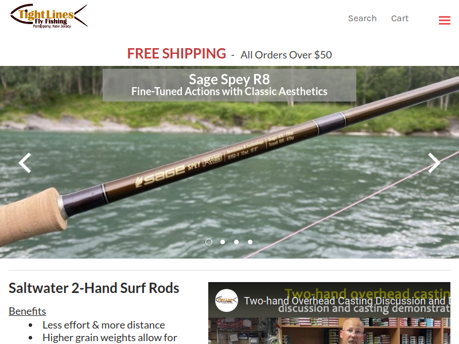
Task: Click All Orders Over $50 text
Action: (286, 55)
